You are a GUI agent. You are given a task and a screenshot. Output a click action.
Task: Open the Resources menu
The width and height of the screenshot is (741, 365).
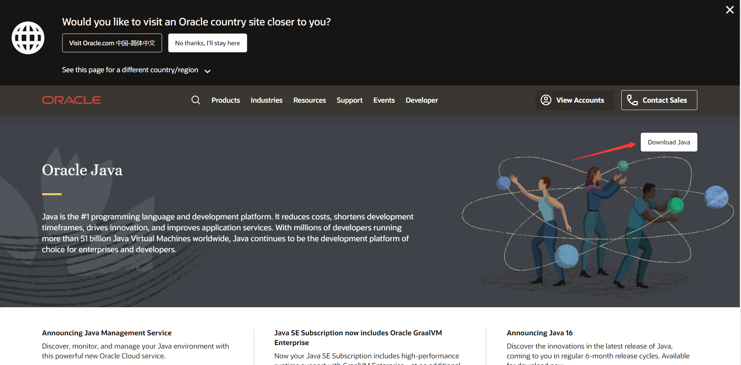(310, 100)
